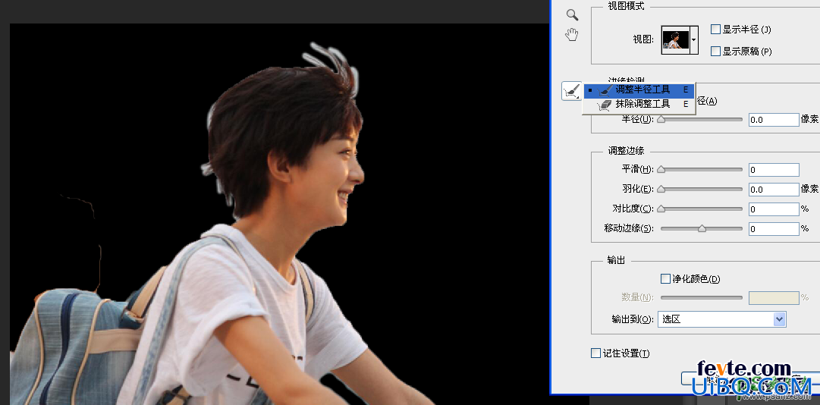Viewport: 820px width, 405px height.
Task: Open the 输出到 dropdown showing 选区
Action: 722,319
